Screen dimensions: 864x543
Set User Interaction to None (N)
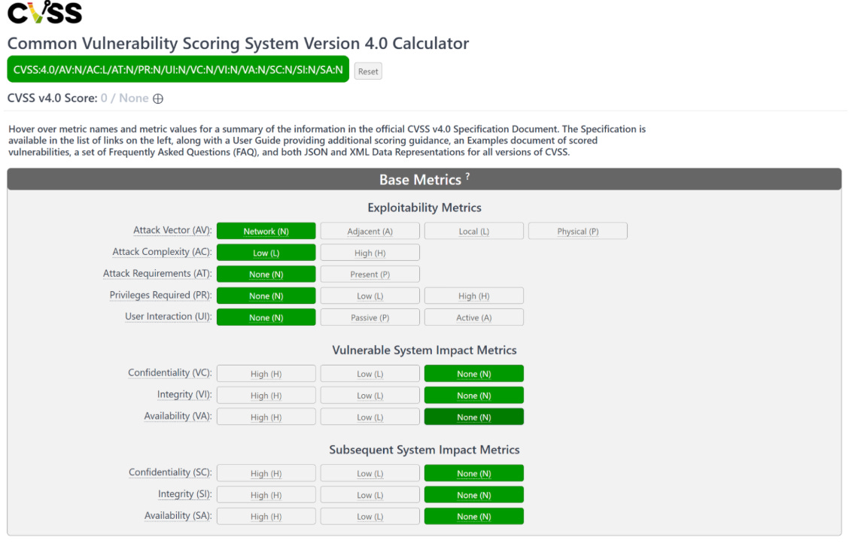(266, 317)
